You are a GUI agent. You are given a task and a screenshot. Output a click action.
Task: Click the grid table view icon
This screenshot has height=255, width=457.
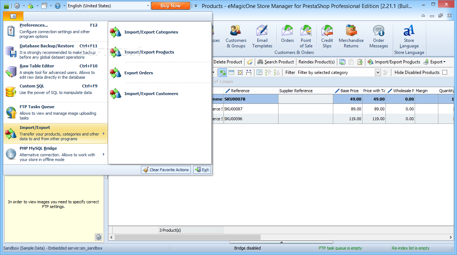tap(231, 72)
